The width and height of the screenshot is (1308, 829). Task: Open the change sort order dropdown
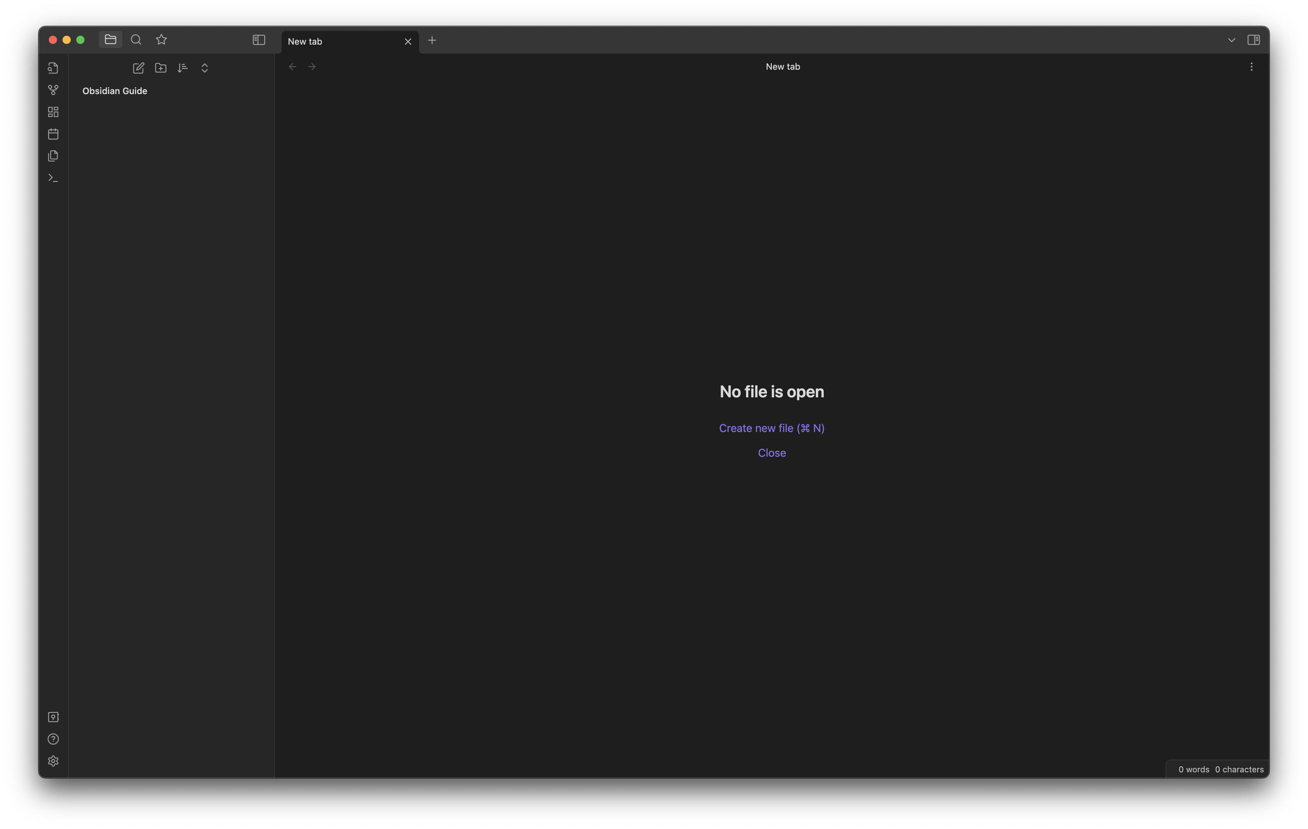point(182,68)
